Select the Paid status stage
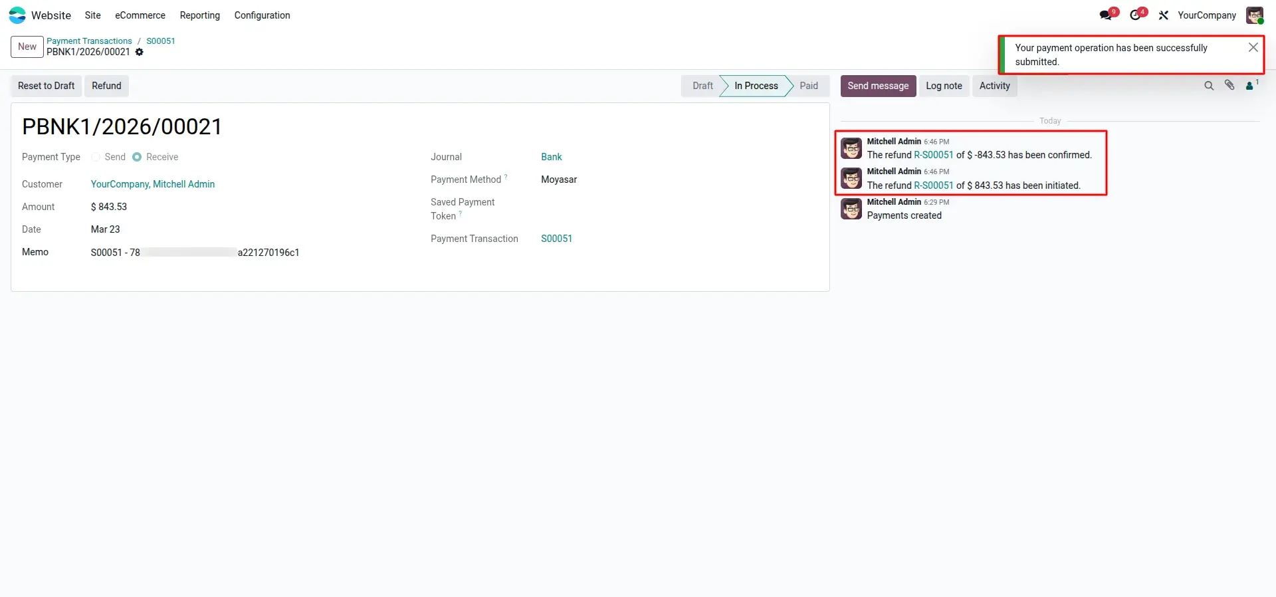The height and width of the screenshot is (597, 1276). [x=809, y=86]
